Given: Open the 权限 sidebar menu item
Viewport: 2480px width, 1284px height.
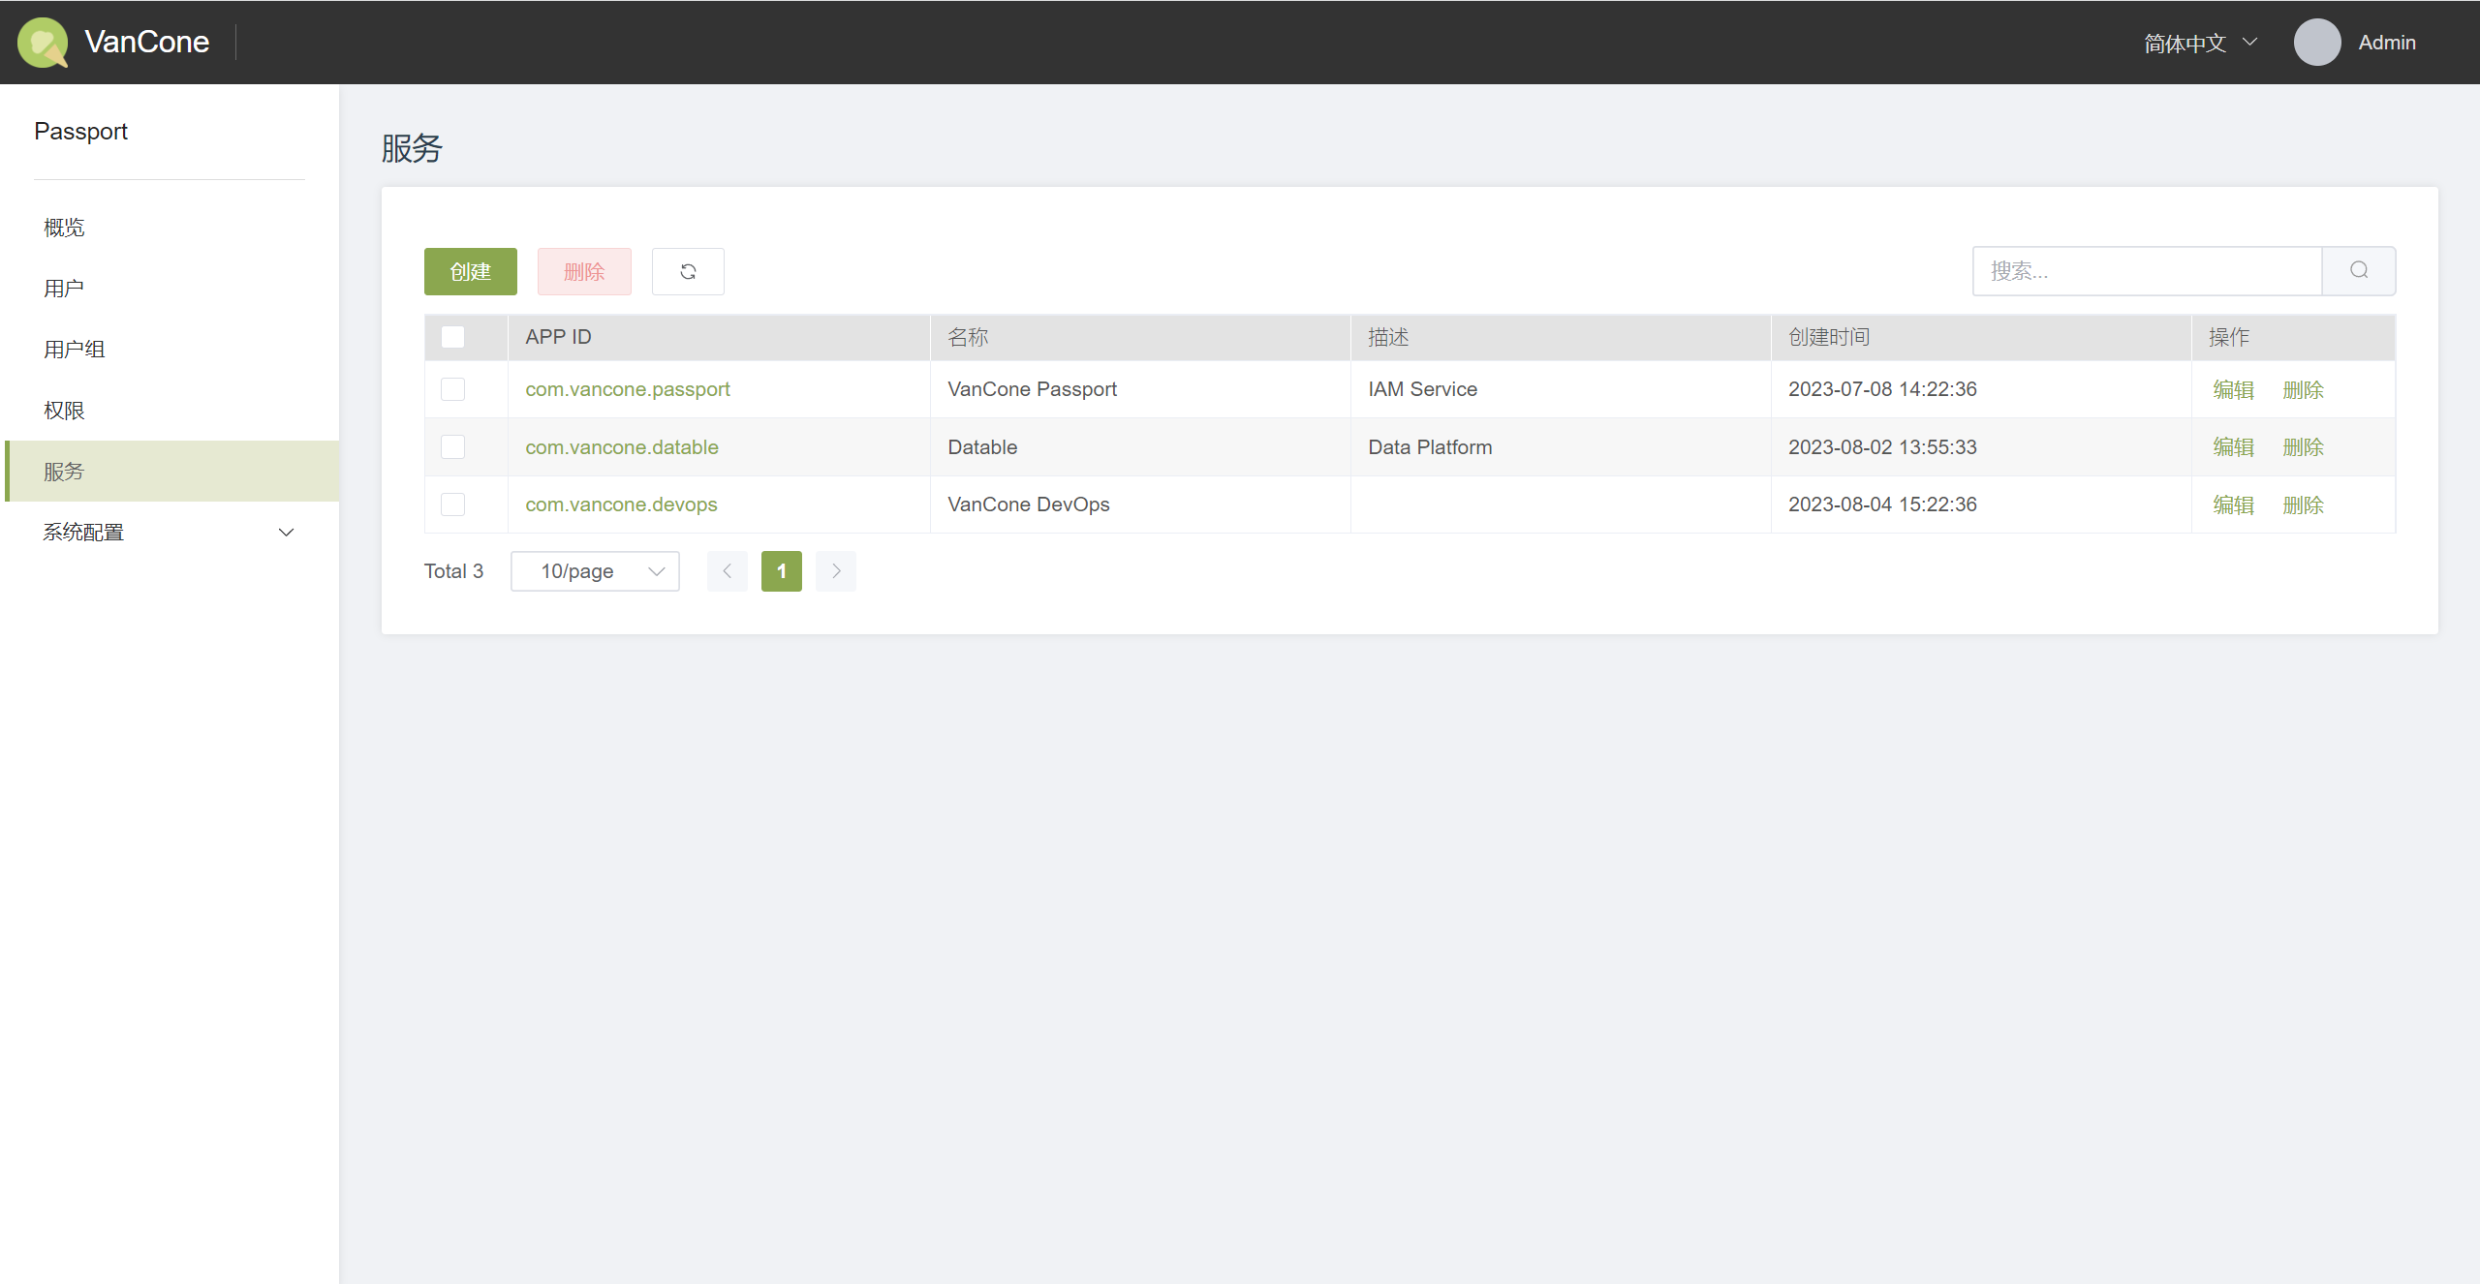Looking at the screenshot, I should coord(170,411).
